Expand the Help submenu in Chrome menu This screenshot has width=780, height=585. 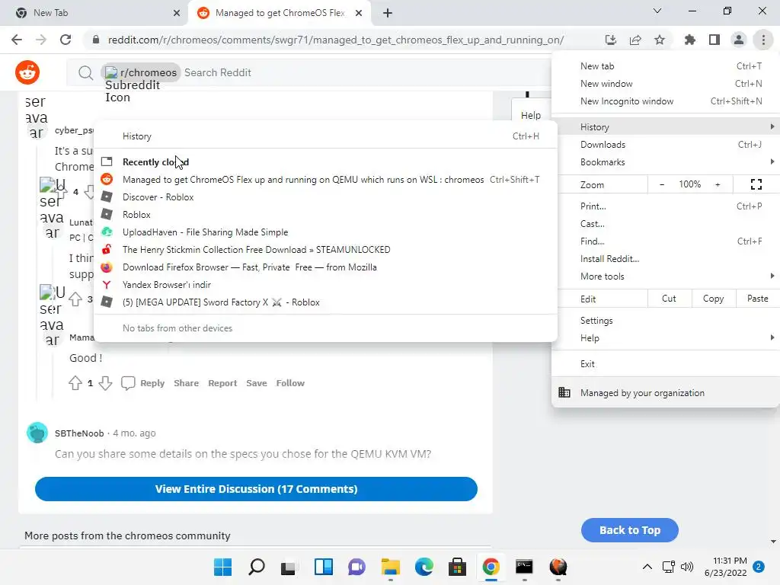[x=665, y=338]
